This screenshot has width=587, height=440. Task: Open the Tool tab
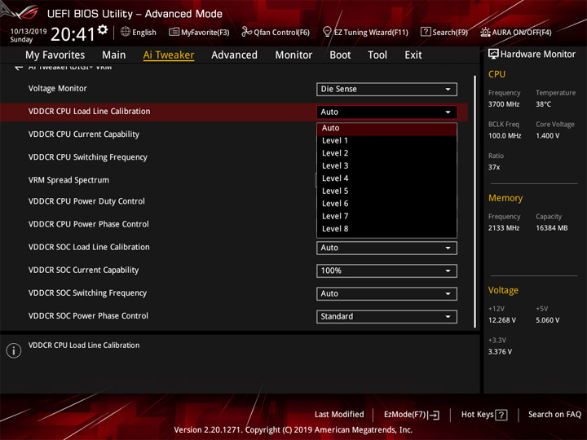(x=377, y=55)
